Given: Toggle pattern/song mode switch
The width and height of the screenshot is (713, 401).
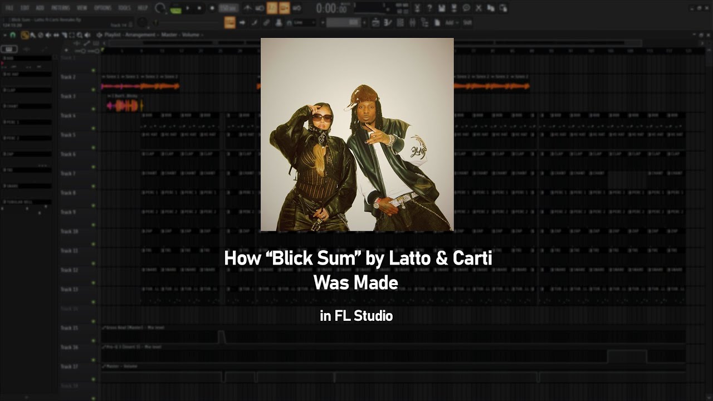Looking at the screenshot, I should tap(175, 8).
